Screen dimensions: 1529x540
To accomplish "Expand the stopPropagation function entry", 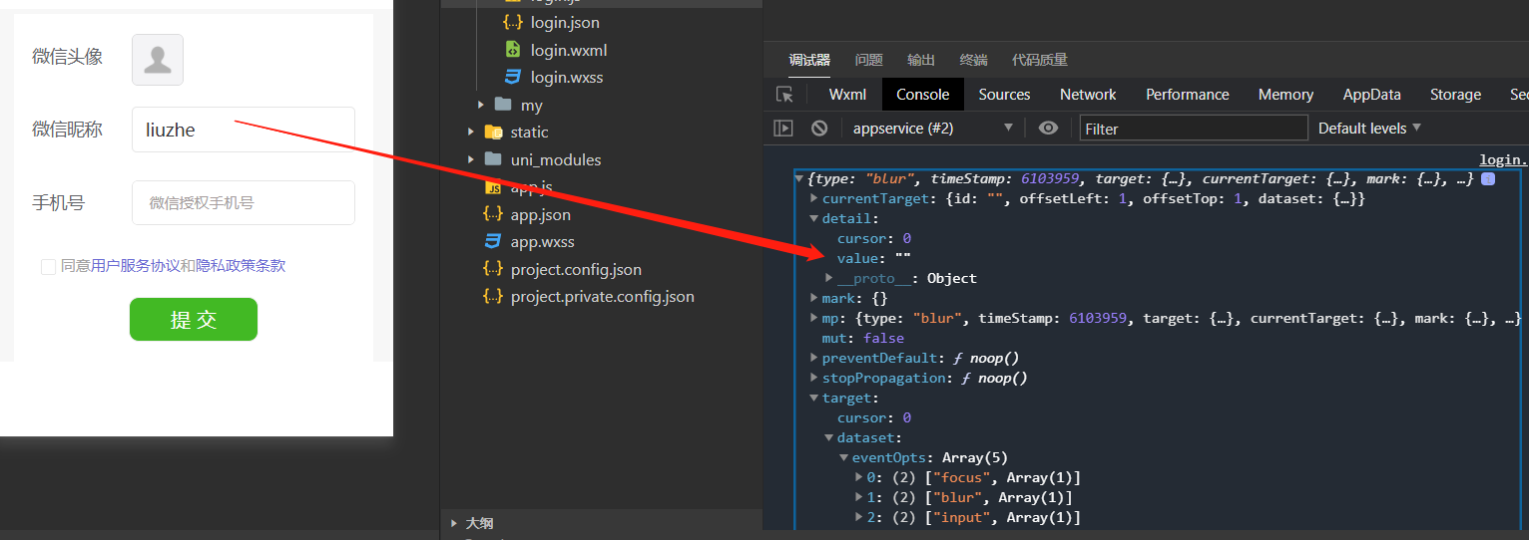I will point(813,379).
